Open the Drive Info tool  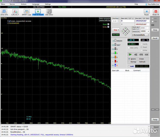click(x=5, y=12)
